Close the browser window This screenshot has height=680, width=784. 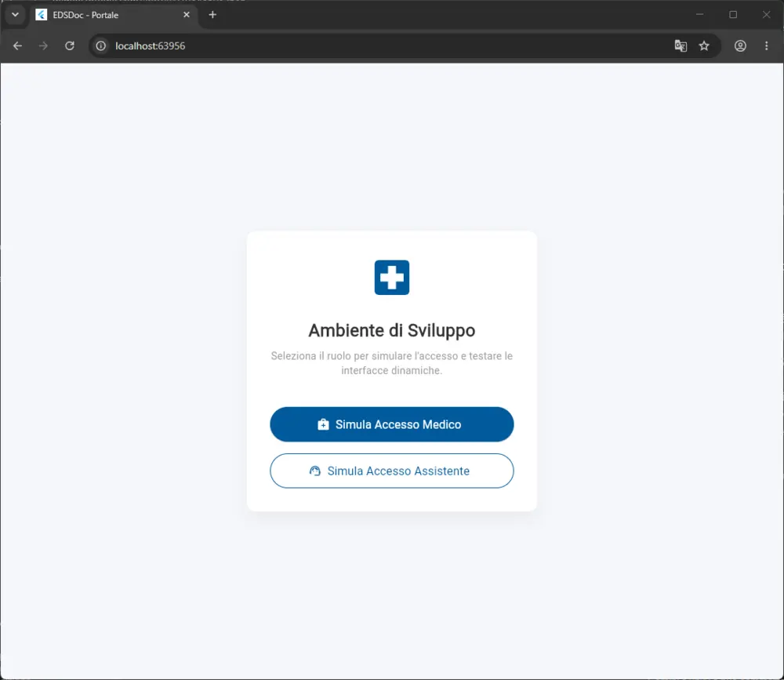(766, 15)
